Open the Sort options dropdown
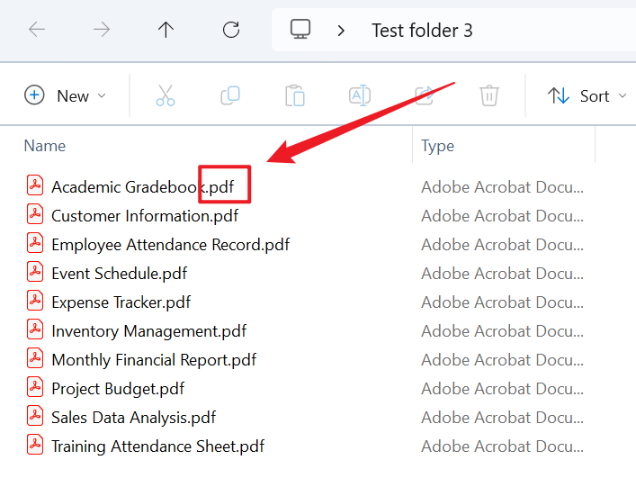636x478 pixels. [587, 95]
